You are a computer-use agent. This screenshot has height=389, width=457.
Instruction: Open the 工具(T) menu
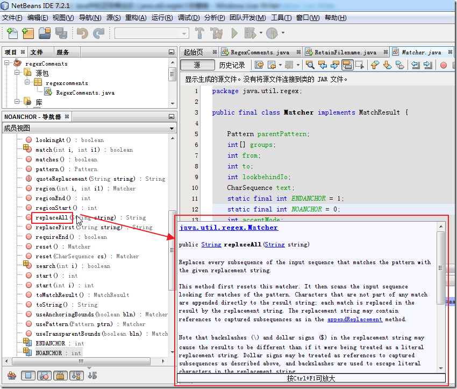[281, 18]
